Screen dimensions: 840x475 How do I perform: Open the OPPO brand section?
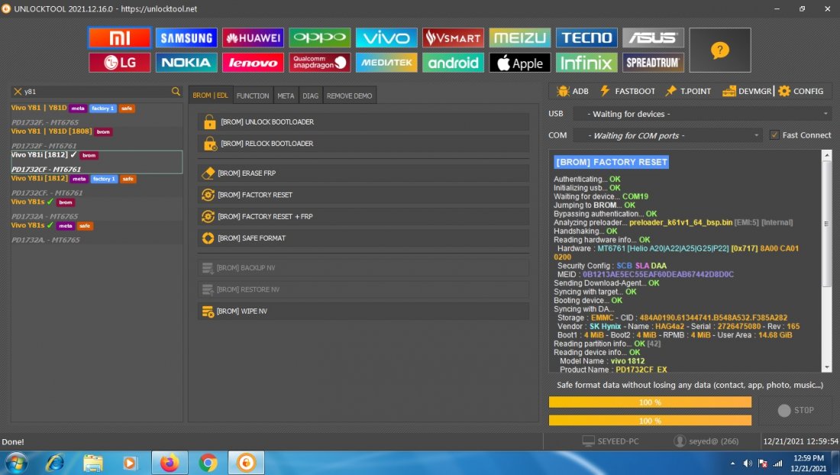pos(320,37)
